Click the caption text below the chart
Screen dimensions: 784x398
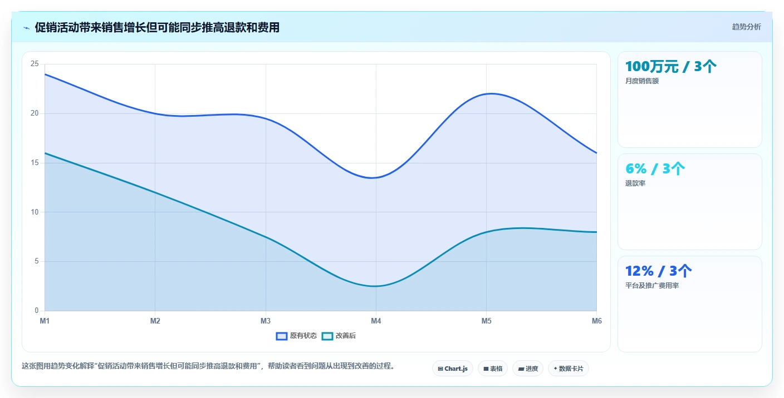208,366
